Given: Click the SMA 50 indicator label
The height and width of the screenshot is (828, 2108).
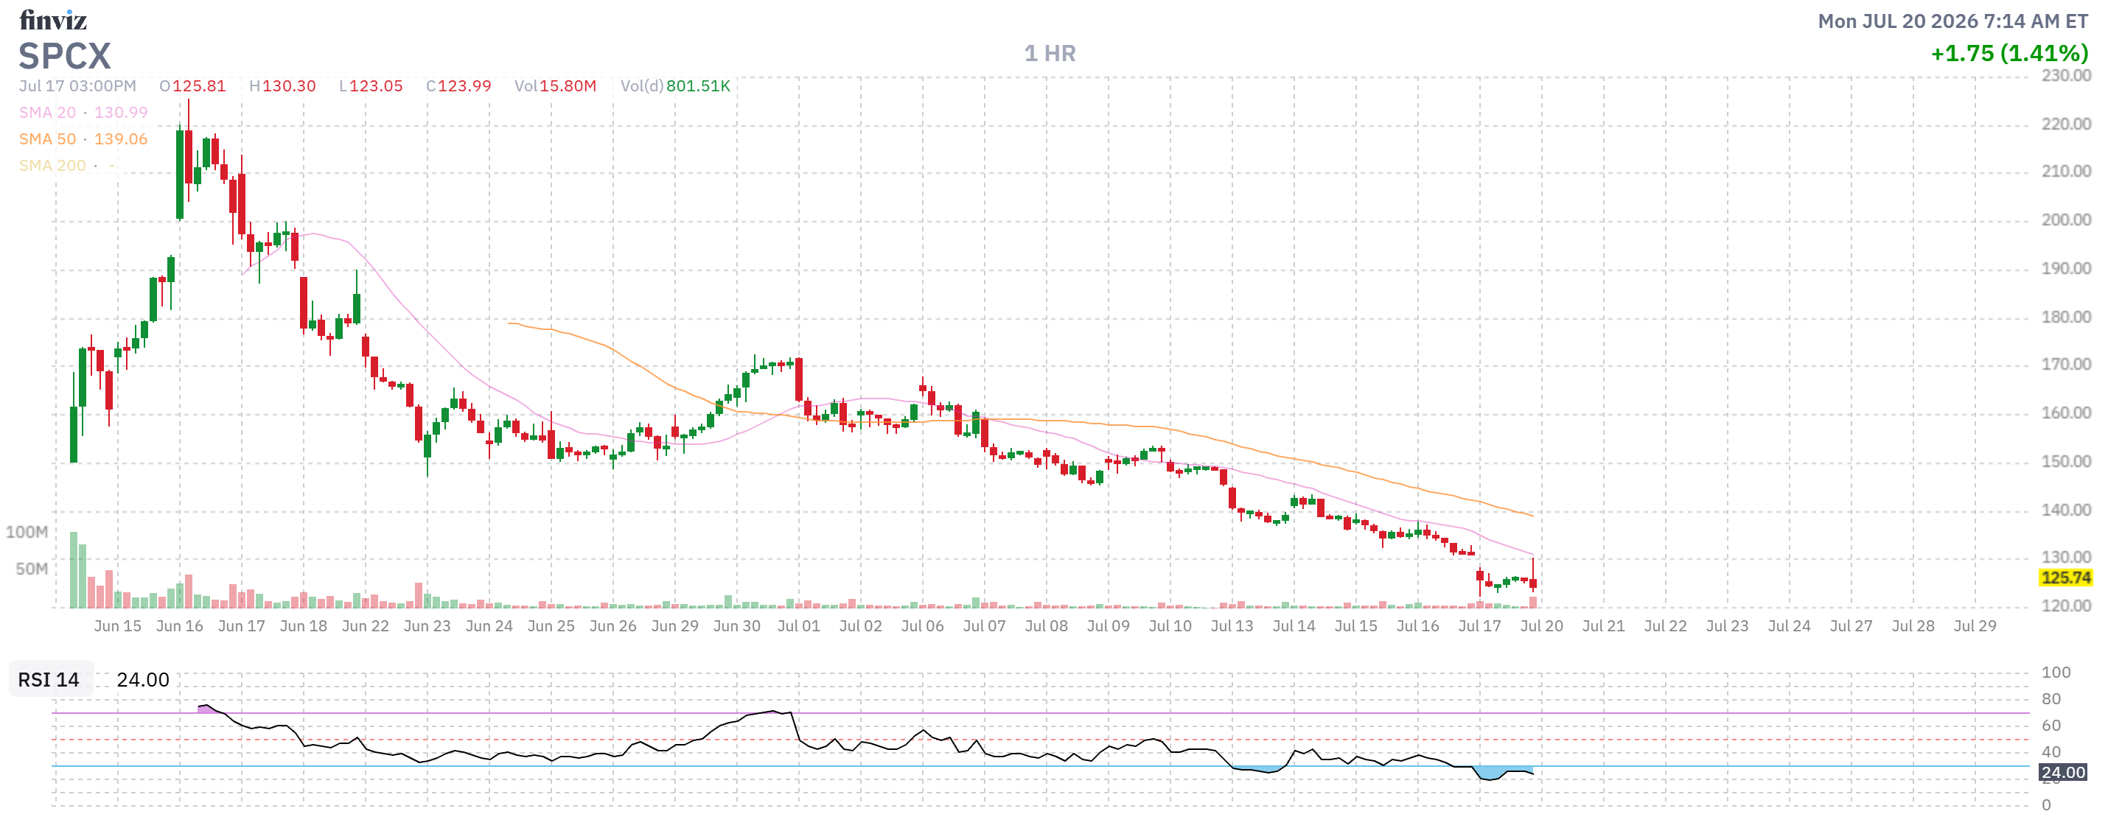Looking at the screenshot, I should tap(47, 139).
